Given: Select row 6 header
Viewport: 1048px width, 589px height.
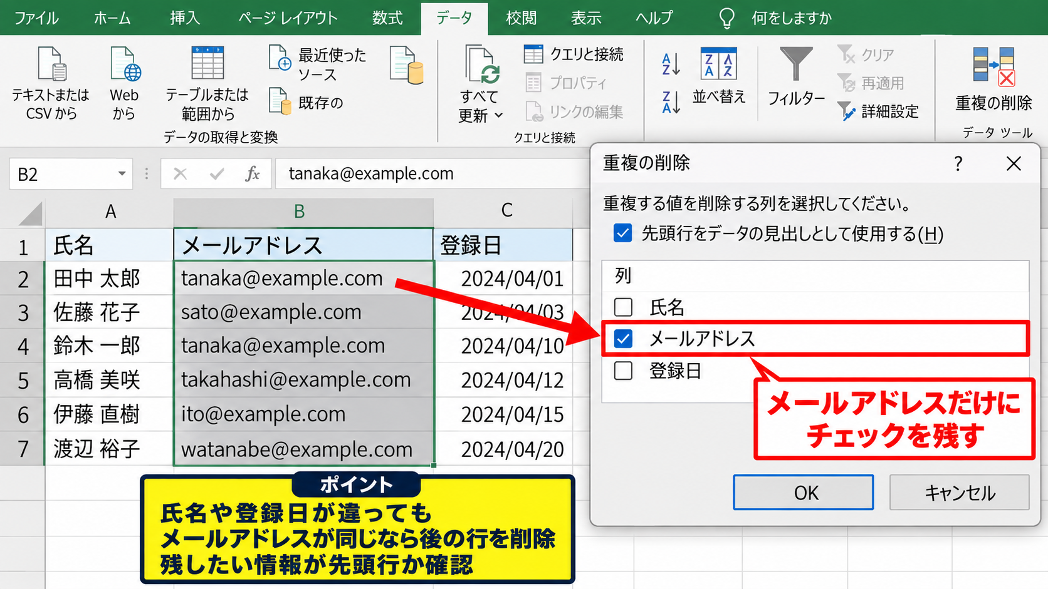Looking at the screenshot, I should 23,414.
